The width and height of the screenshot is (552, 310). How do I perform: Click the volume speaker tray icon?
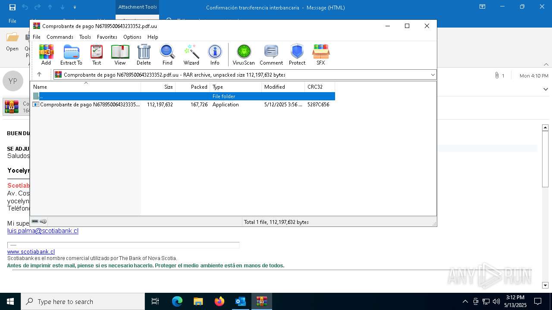(496, 301)
